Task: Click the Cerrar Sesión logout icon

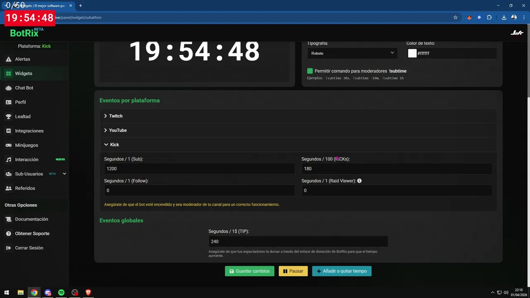Action: coord(8,248)
